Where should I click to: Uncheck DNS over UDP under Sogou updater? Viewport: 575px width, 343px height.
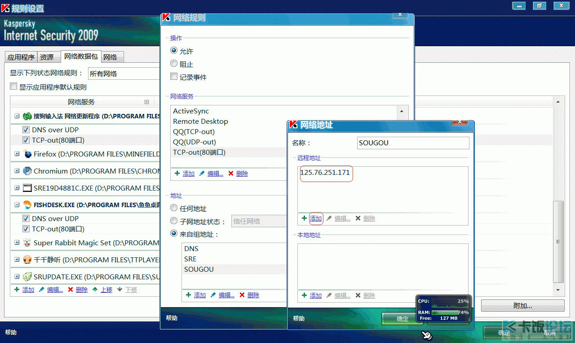point(27,130)
